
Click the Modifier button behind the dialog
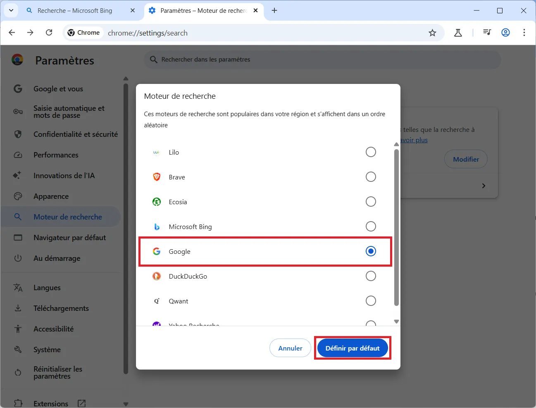[x=466, y=159]
